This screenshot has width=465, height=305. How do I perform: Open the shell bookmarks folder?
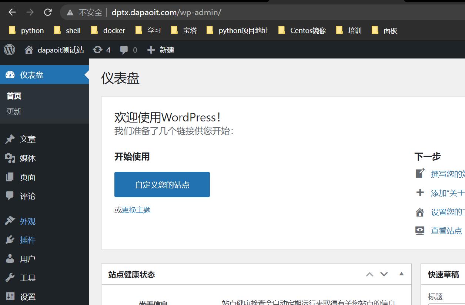pyautogui.click(x=67, y=30)
